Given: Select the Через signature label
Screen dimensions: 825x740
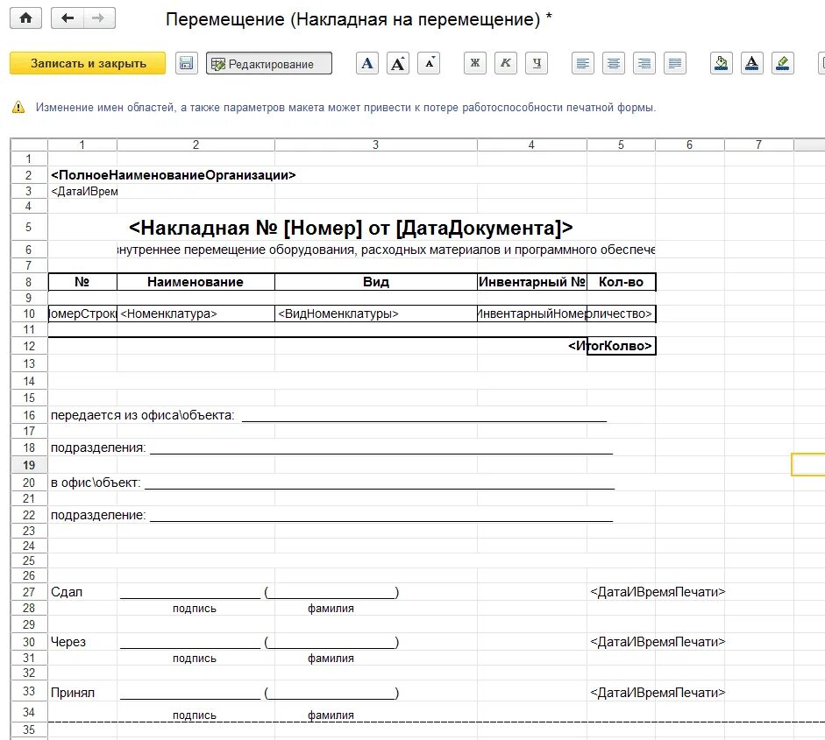Looking at the screenshot, I should point(68,642).
